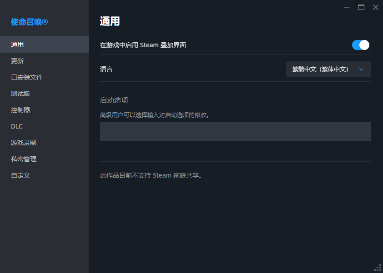Click the 在游戏中启用 Steam 叠加界面 label

[143, 45]
